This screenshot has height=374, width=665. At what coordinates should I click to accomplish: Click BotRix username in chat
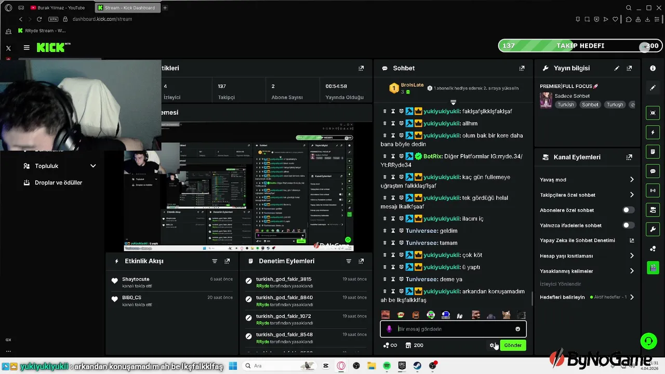coord(432,156)
